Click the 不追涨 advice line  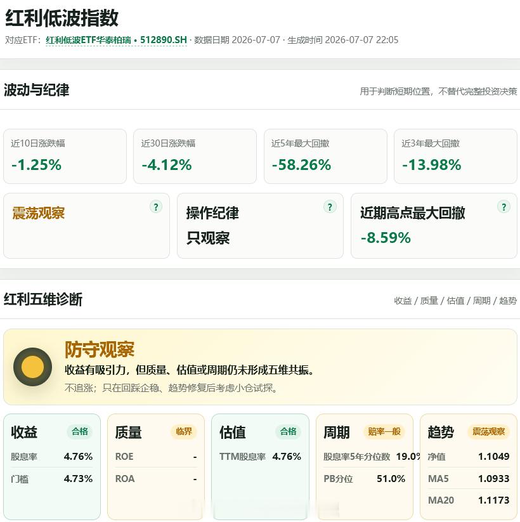171,388
